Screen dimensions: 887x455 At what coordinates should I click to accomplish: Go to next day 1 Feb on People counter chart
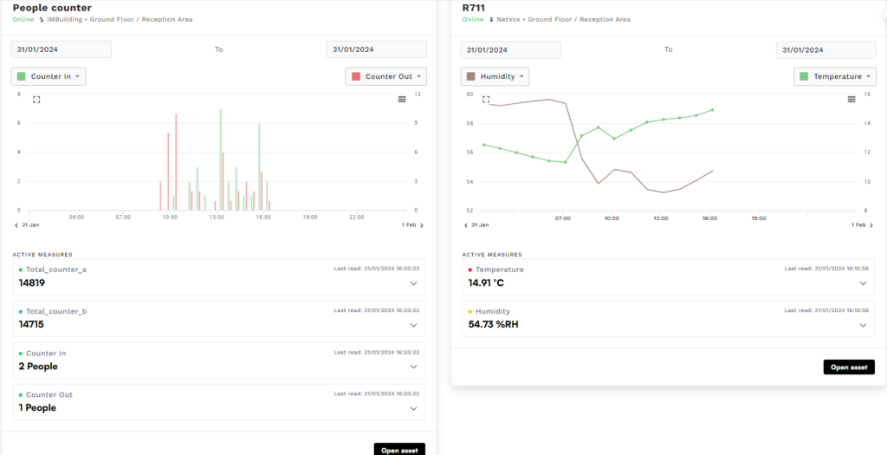coord(411,225)
